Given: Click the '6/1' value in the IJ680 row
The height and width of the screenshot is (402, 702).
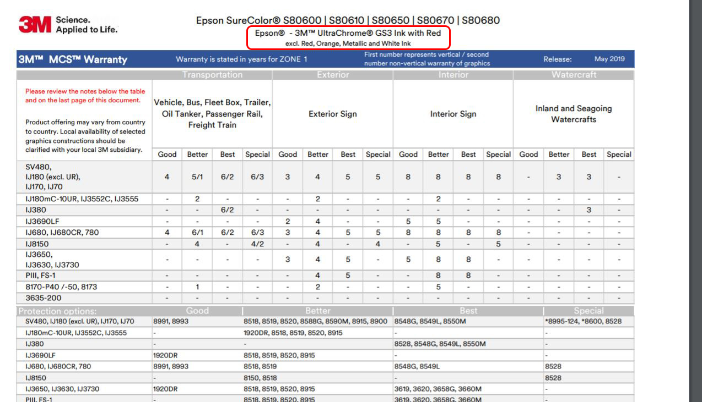Looking at the screenshot, I should point(197,232).
